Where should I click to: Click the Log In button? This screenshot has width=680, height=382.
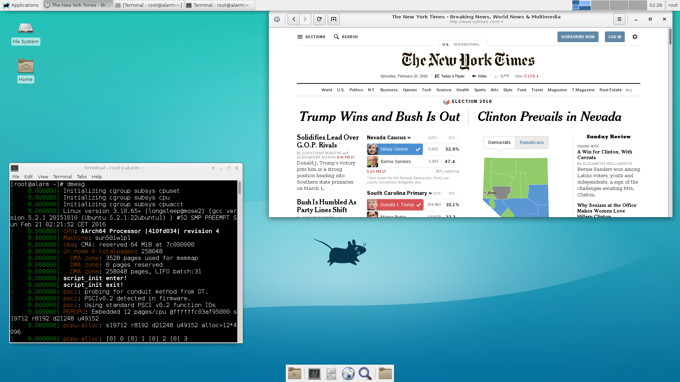614,37
